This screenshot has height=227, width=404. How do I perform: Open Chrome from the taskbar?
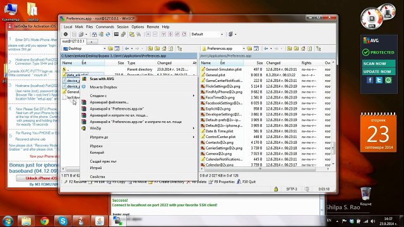coord(44,221)
